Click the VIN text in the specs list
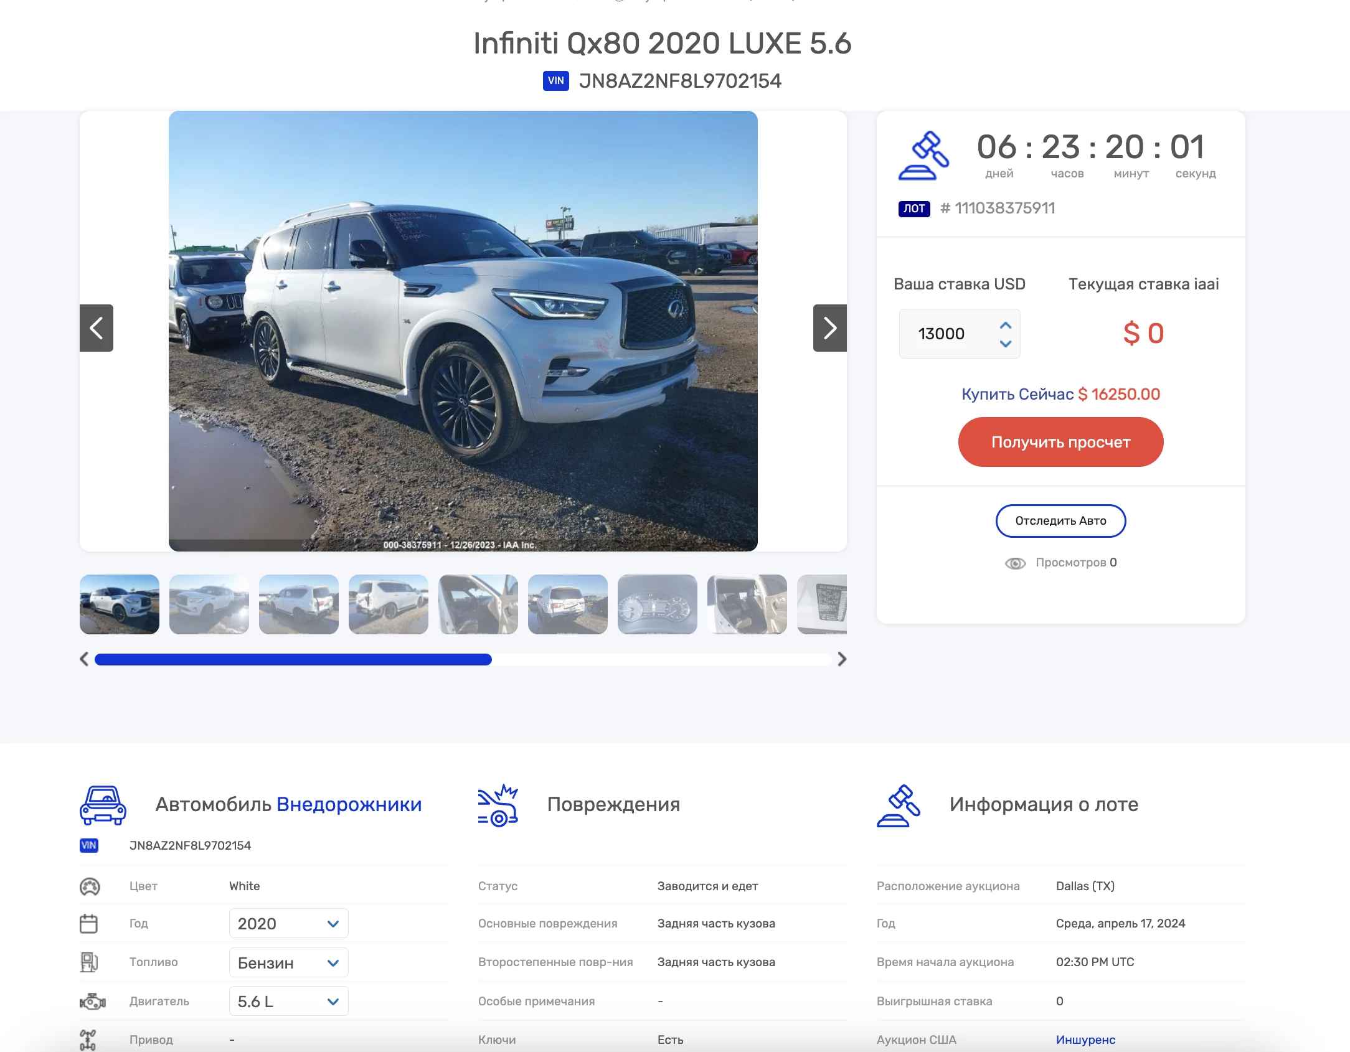 click(x=190, y=845)
